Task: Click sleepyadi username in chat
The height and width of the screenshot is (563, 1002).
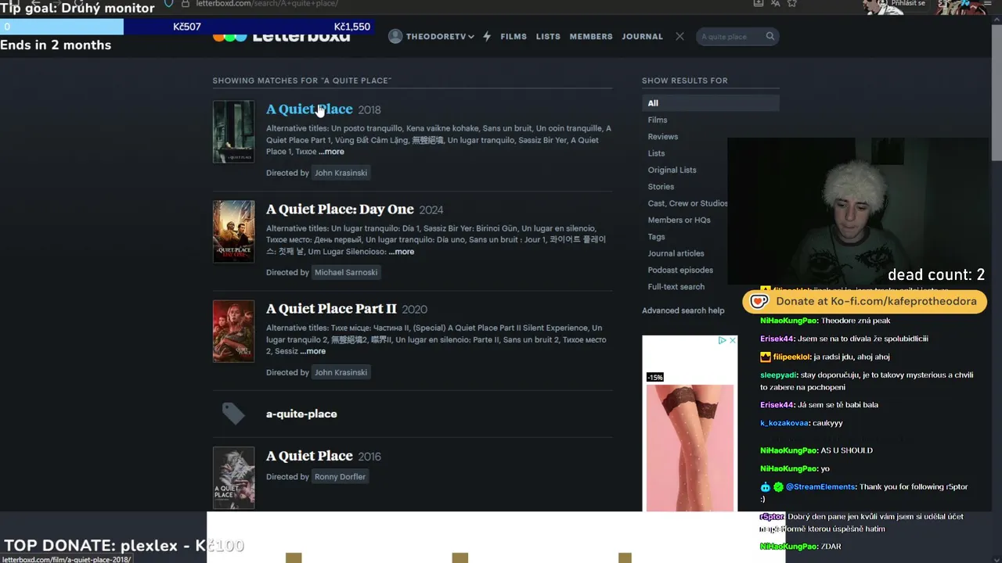Action: click(x=778, y=375)
